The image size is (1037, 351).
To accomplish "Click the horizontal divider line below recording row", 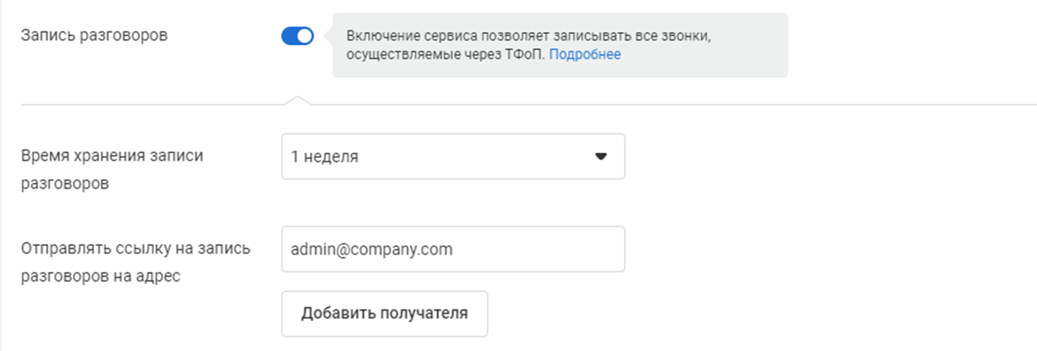I will pyautogui.click(x=606, y=105).
